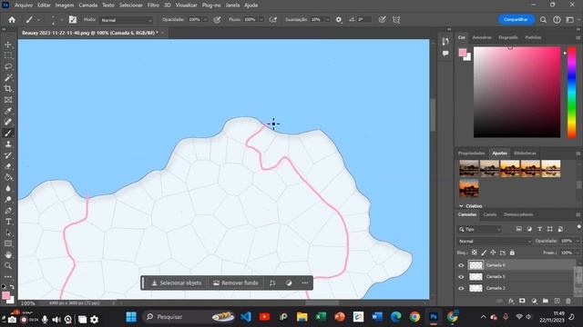Toggle lock all padlock icon
Image resolution: width=583 pixels, height=327 pixels.
point(512,253)
